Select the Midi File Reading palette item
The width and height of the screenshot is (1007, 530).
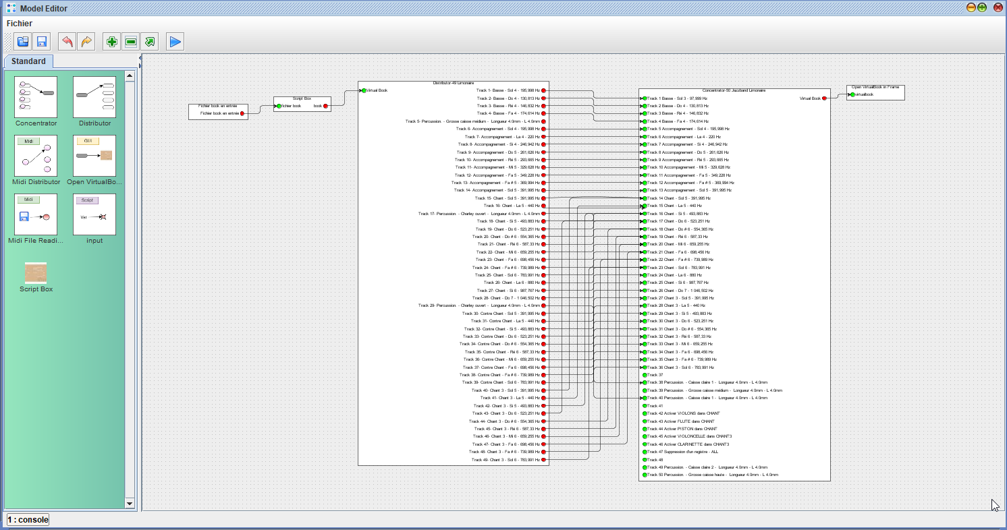tap(36, 214)
